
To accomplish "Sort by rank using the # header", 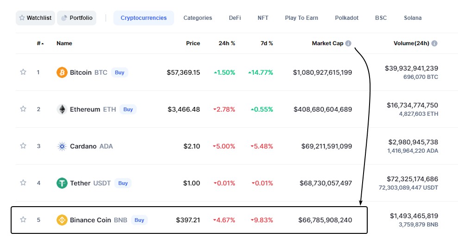I will tap(40, 43).
